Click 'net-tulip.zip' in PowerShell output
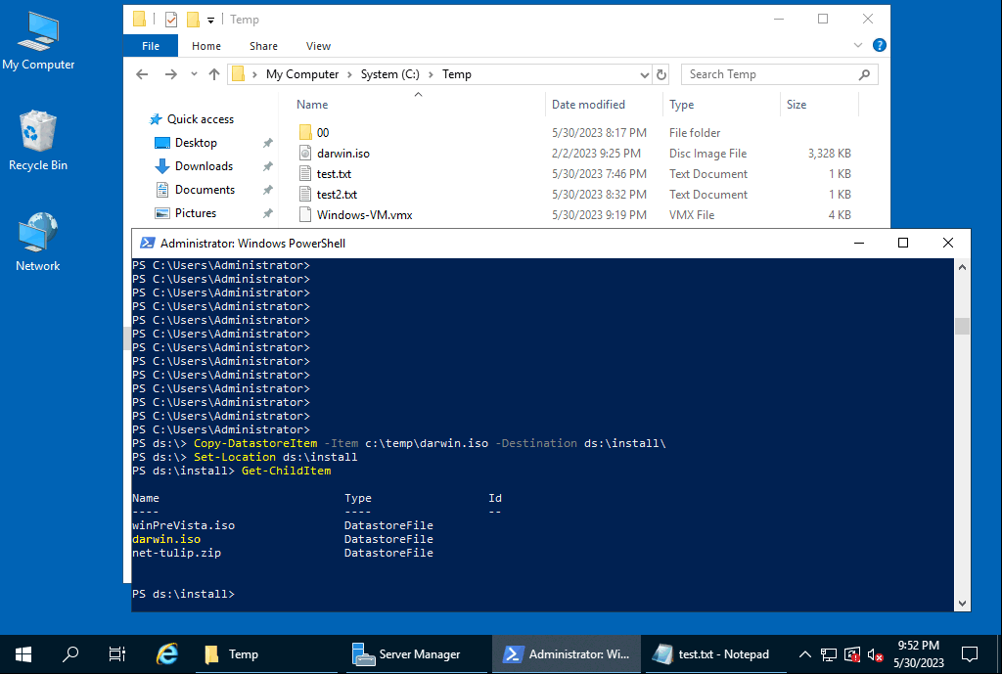The image size is (1002, 674). [176, 553]
